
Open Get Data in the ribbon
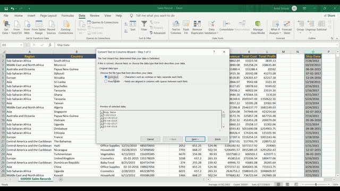pyautogui.click(x=6, y=28)
